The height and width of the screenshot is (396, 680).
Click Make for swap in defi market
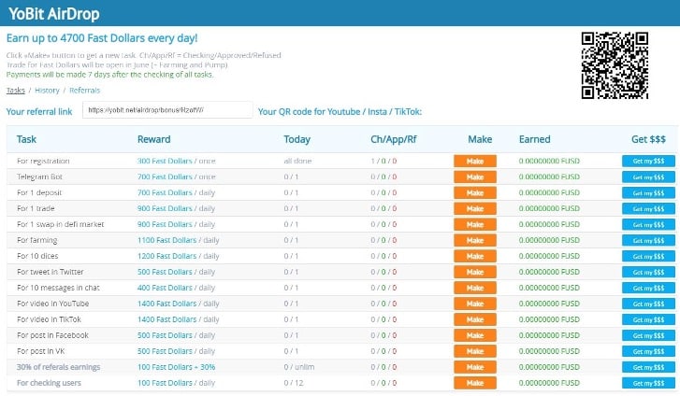475,224
